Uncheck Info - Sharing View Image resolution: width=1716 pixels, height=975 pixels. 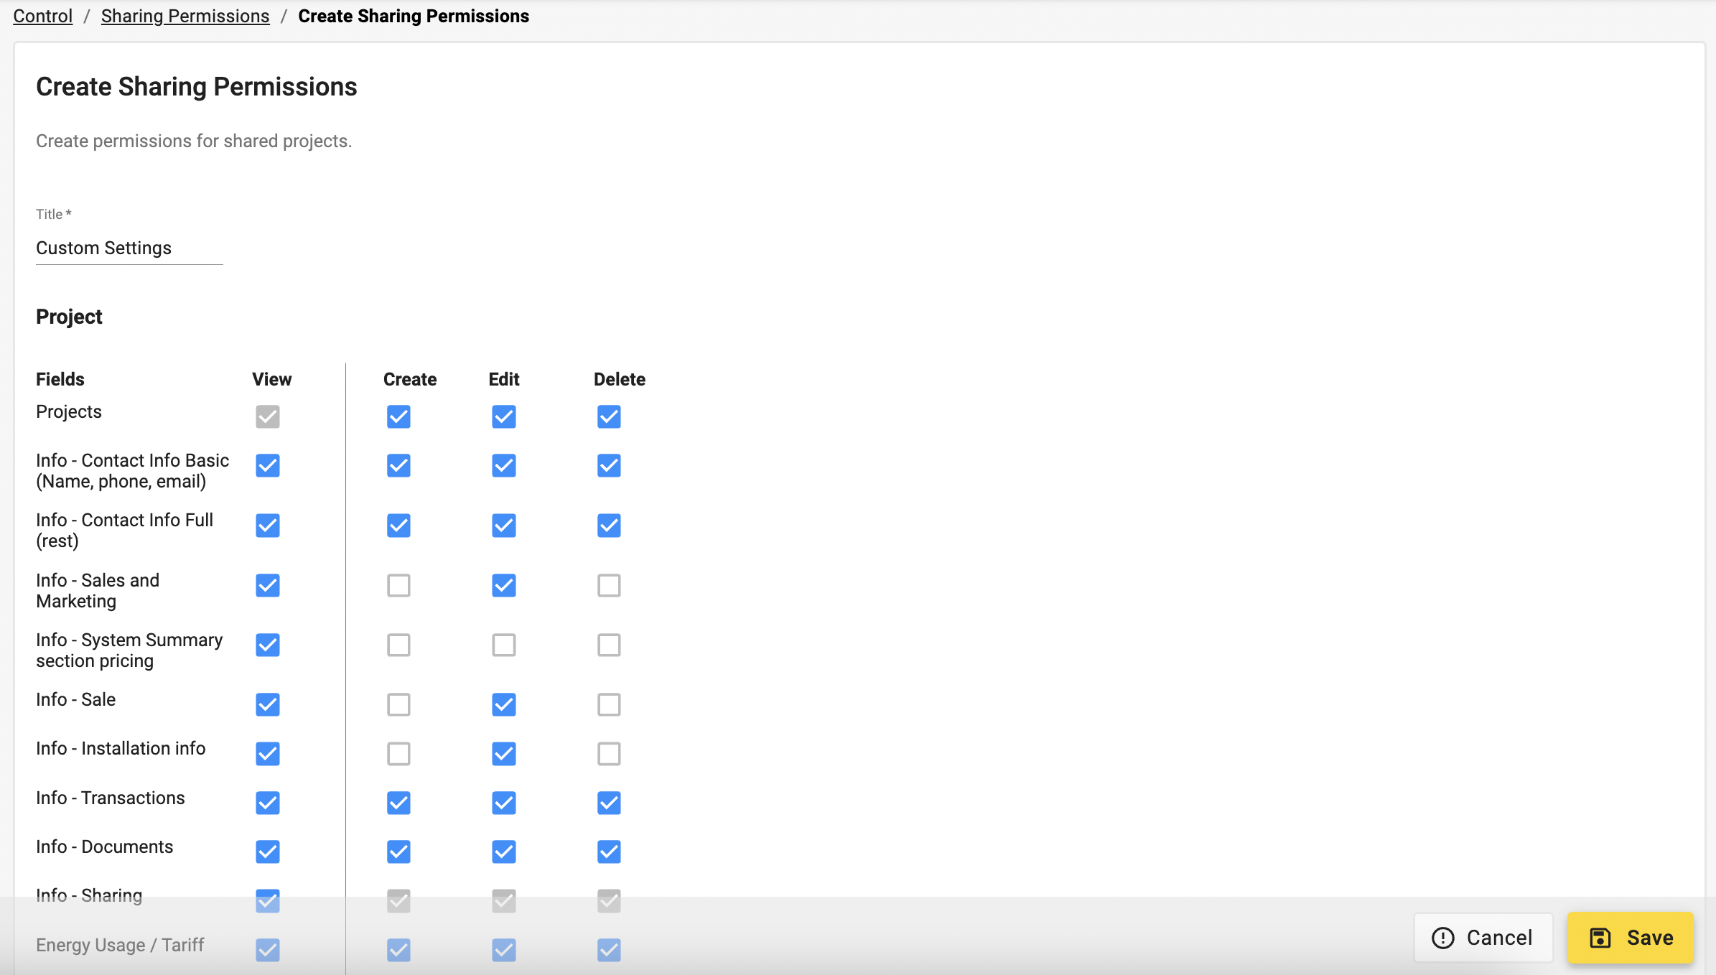pyautogui.click(x=268, y=900)
